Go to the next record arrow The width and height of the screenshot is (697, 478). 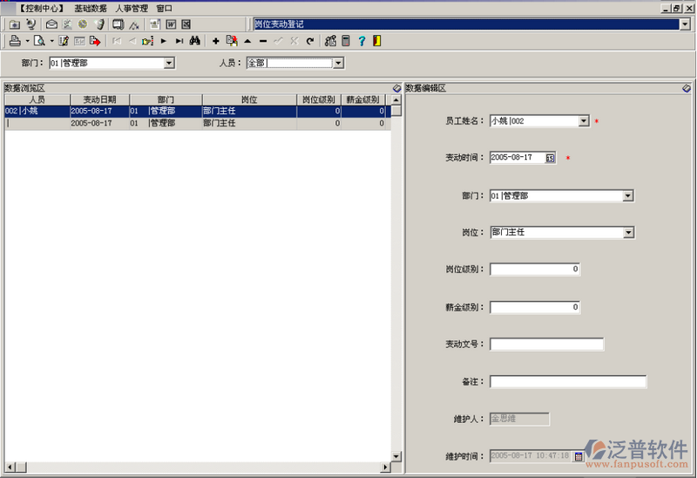pos(163,41)
